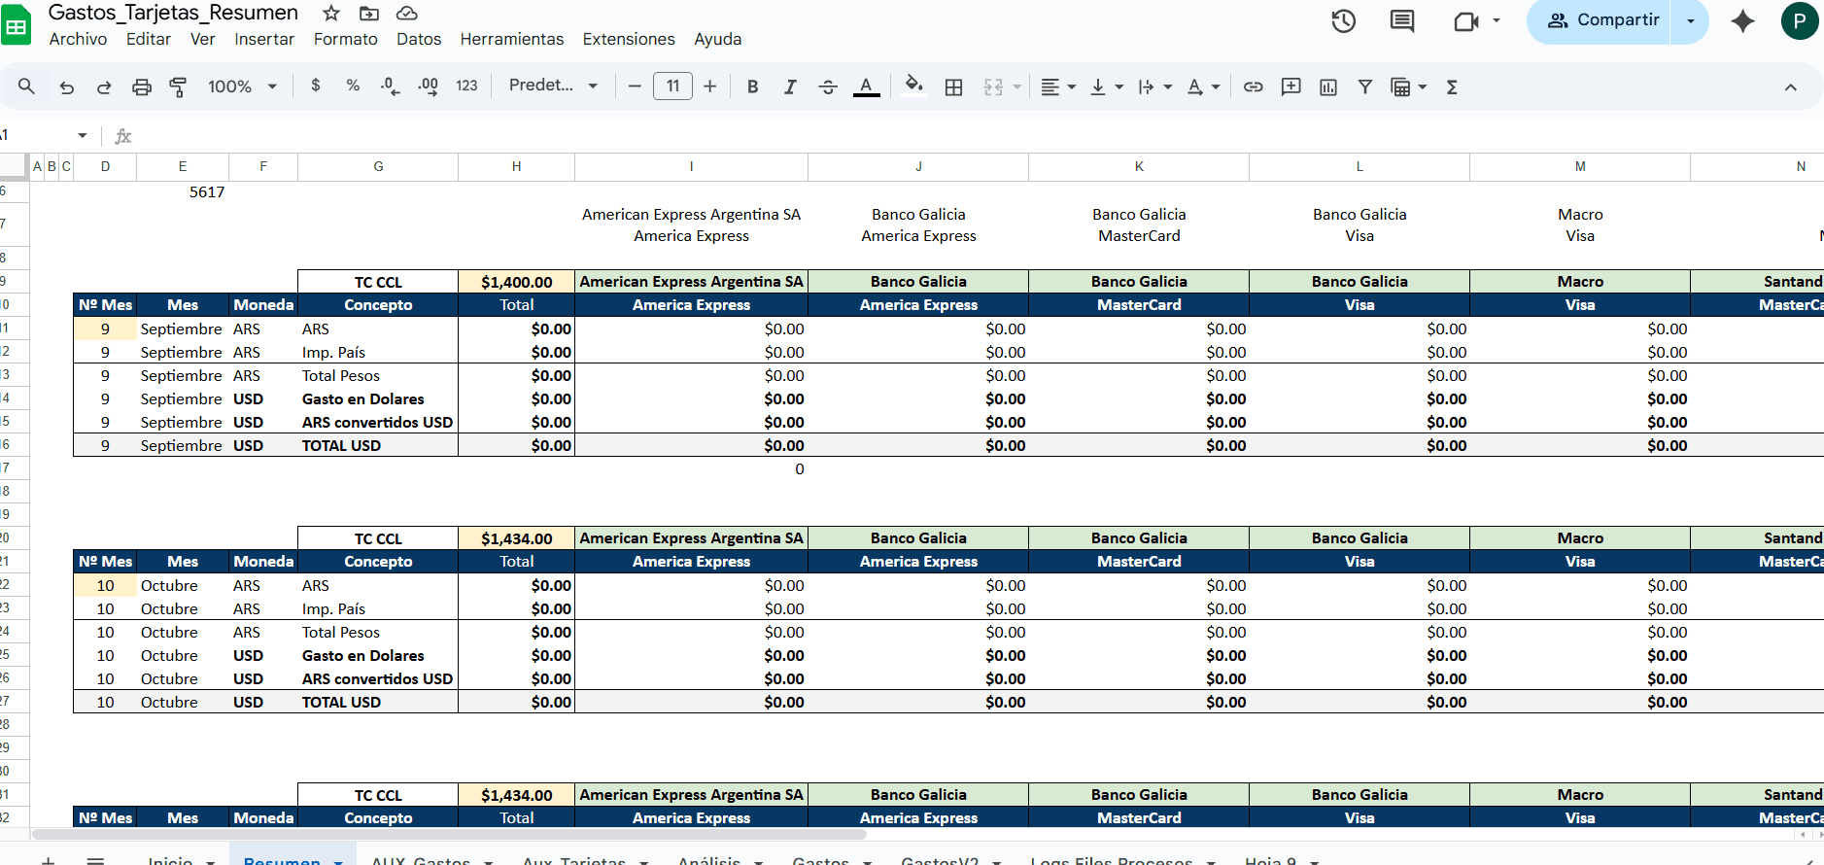
Task: Select the paint format roller
Action: coord(179,87)
